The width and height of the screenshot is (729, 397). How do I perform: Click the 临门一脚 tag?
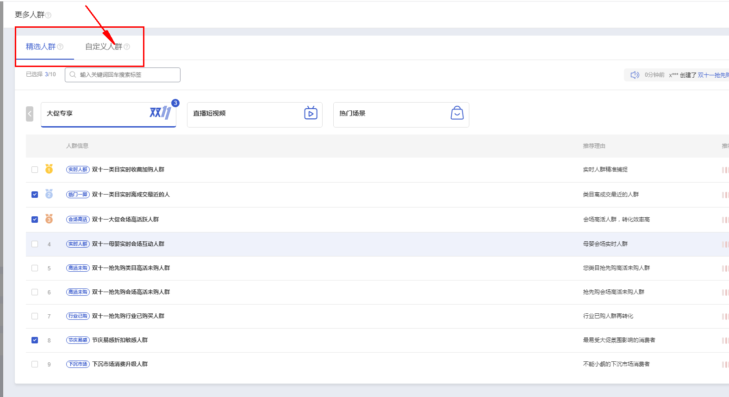coord(78,195)
